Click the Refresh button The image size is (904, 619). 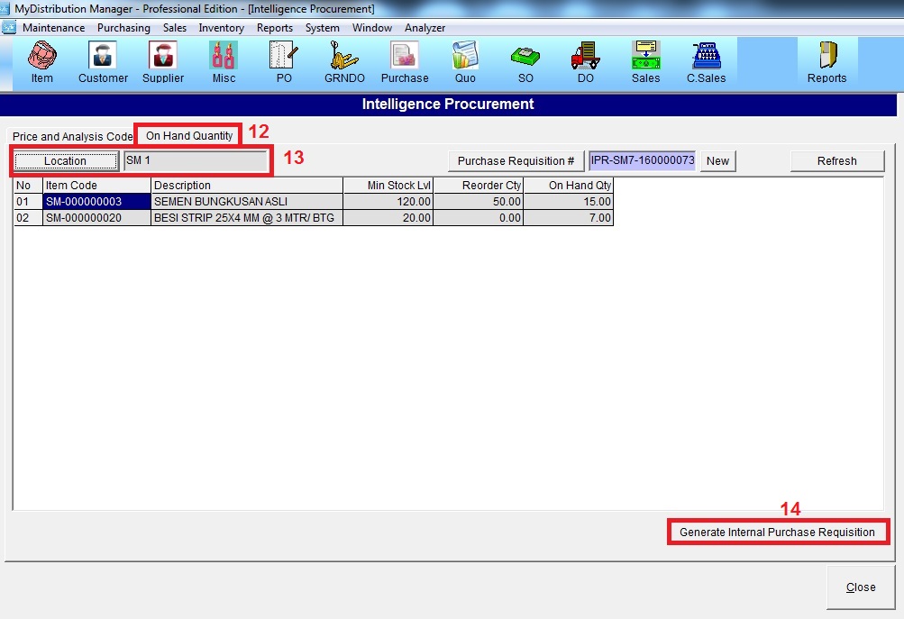pos(836,161)
